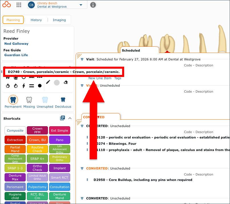Set tooth status to Permanent
Screen dimensions: 230x204
point(13,102)
